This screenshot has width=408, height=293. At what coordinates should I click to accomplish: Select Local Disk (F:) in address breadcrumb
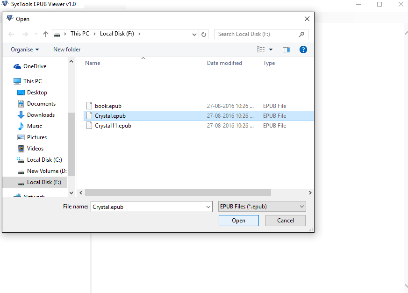click(117, 34)
